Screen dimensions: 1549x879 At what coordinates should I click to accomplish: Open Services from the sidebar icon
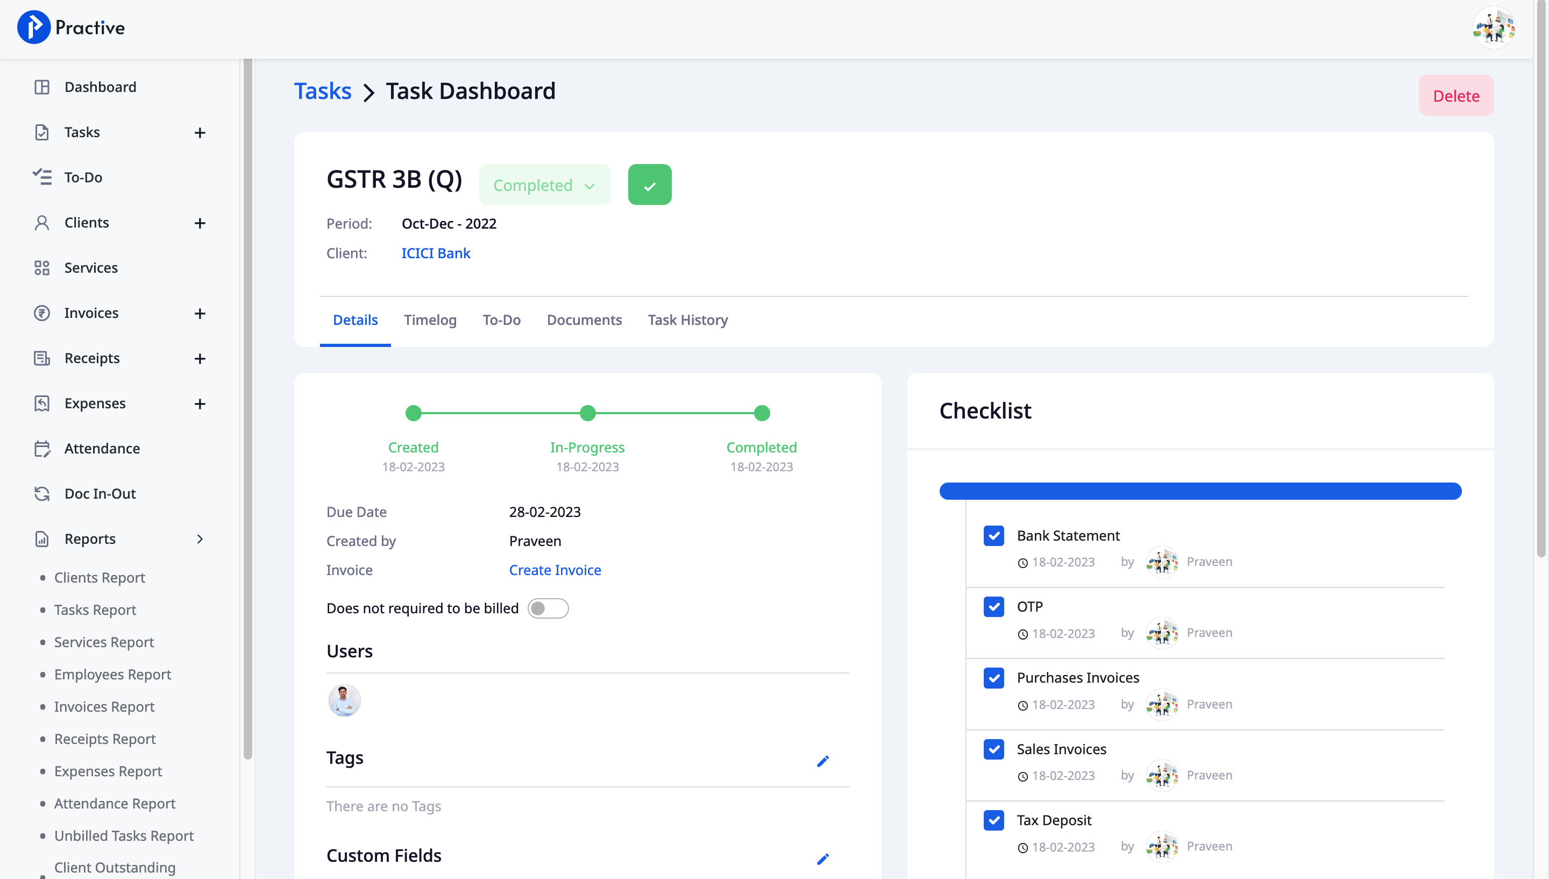[x=41, y=267]
